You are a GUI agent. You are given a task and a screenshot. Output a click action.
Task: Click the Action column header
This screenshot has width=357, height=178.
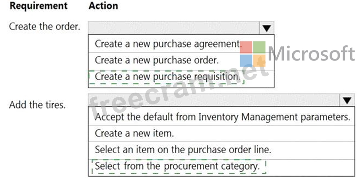(x=103, y=6)
